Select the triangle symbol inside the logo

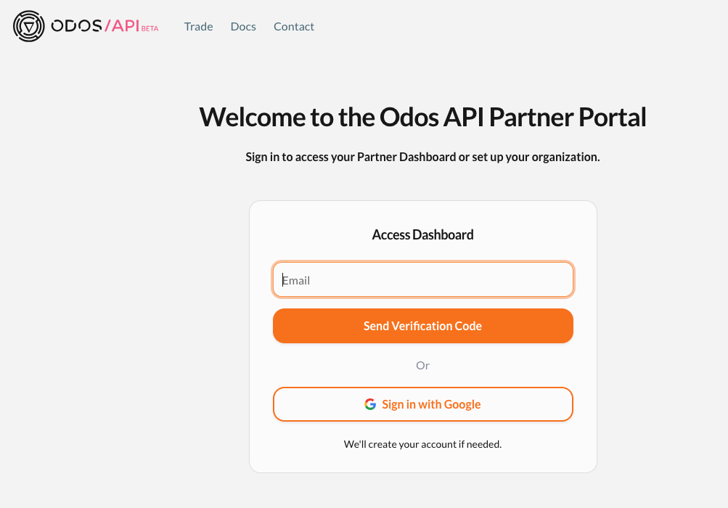click(x=28, y=27)
